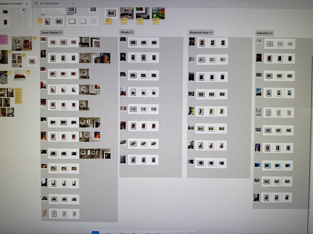Viewport: 313px width, 234px height.
Task: Select the pink sticky note
Action: coord(4,39)
